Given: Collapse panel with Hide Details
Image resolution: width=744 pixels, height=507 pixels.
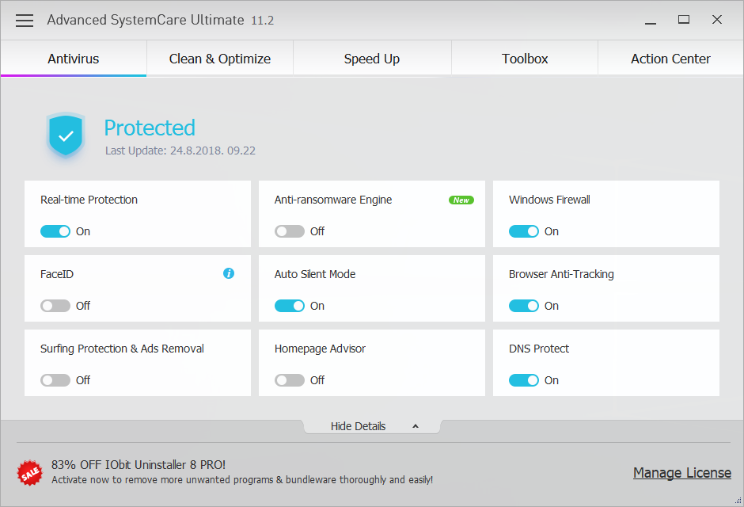Looking at the screenshot, I should coord(372,426).
